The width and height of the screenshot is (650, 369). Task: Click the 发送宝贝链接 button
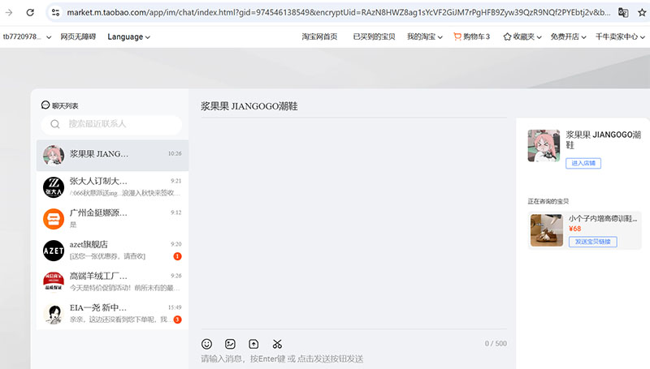tap(593, 242)
